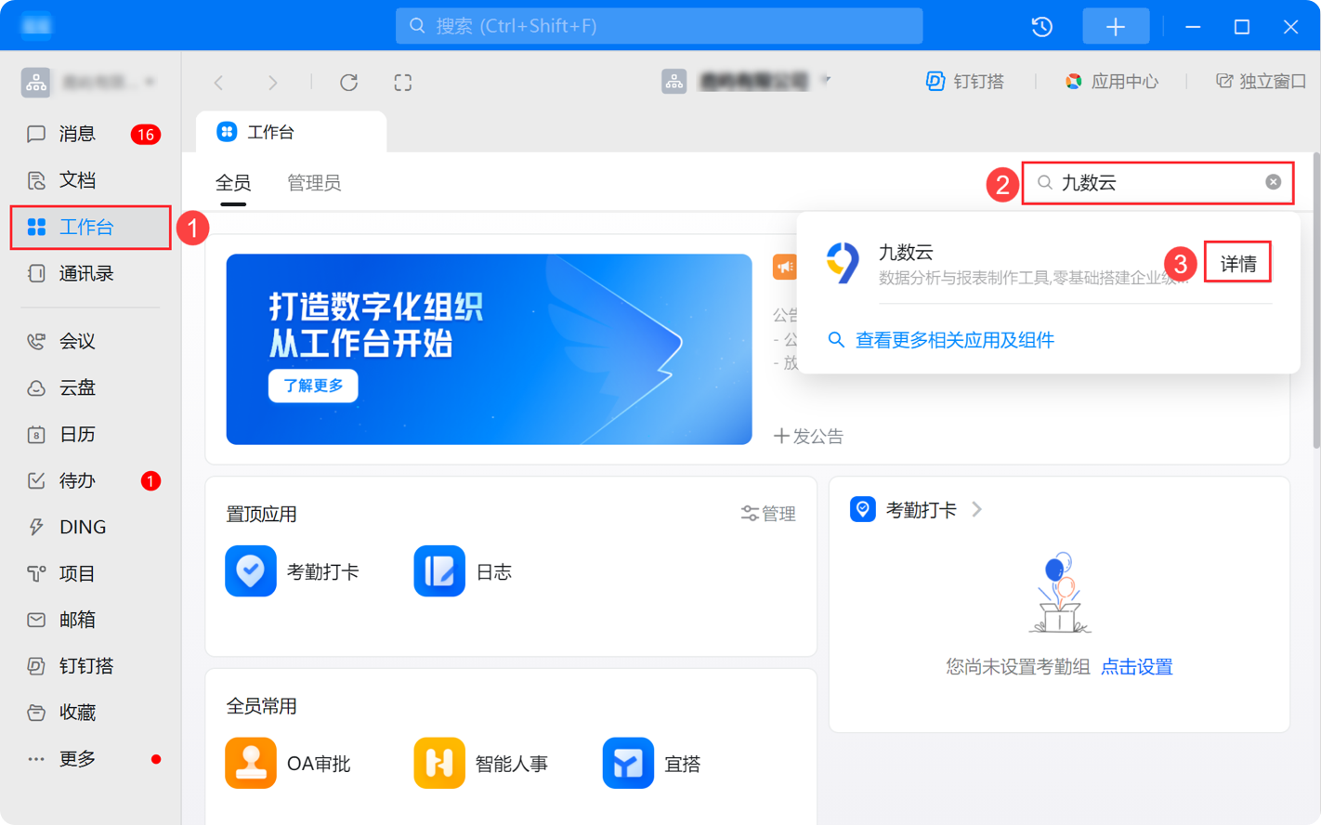This screenshot has height=825, width=1321.
Task: Switch to the 全员 tab
Action: (x=233, y=183)
